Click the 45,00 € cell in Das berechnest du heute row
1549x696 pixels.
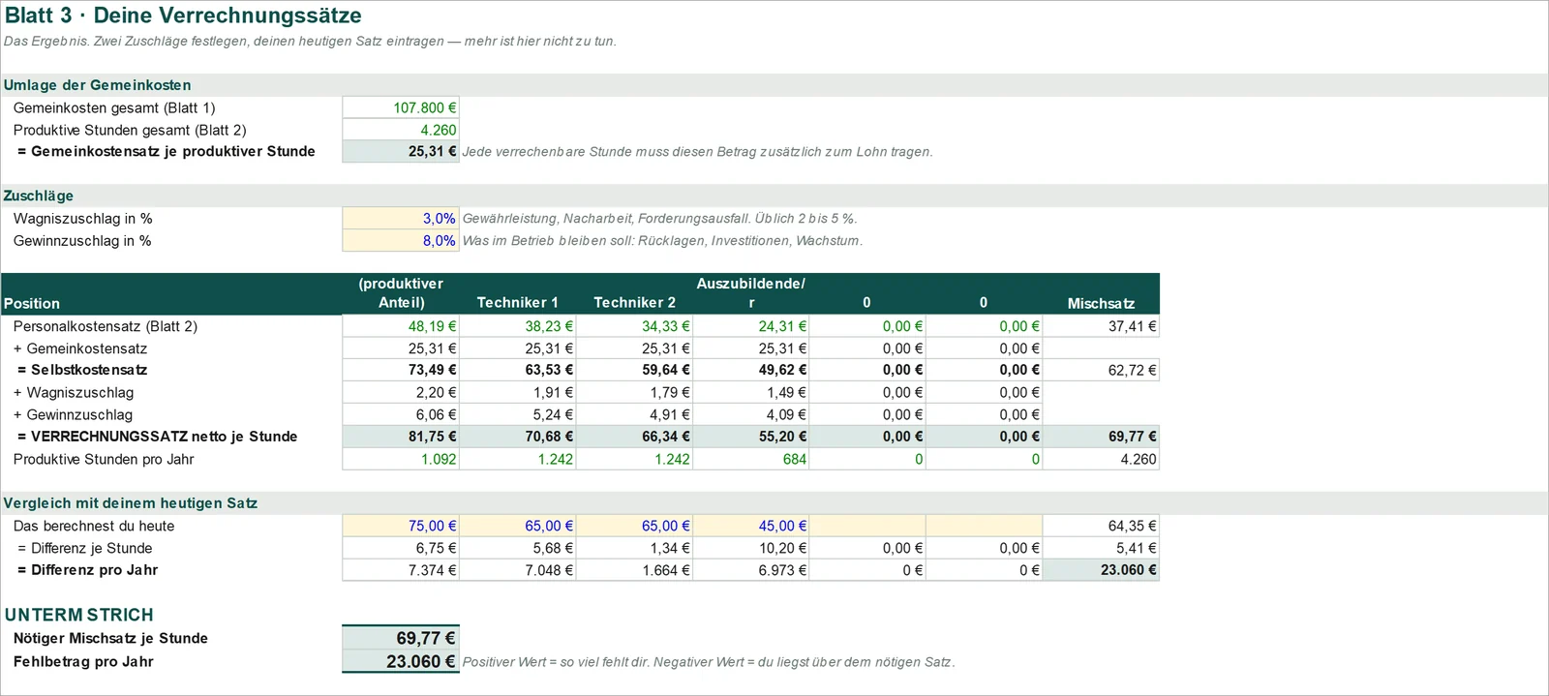click(x=751, y=526)
